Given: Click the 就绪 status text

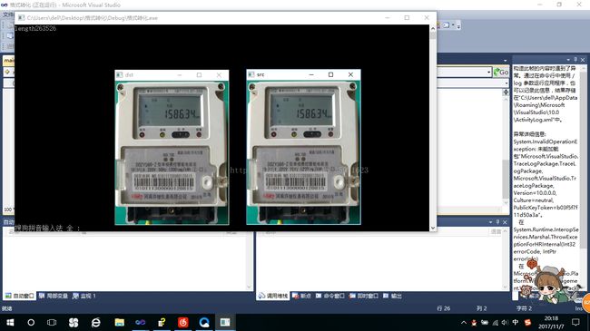Looking at the screenshot, I should (6, 308).
